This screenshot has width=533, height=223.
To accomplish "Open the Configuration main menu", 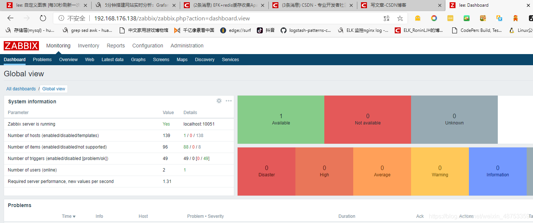I will pyautogui.click(x=148, y=46).
